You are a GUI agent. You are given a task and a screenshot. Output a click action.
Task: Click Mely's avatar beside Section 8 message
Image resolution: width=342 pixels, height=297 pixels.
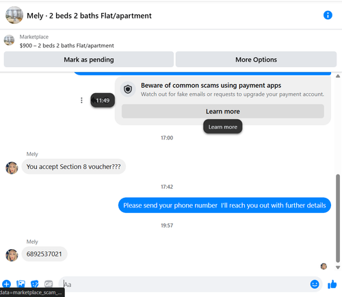point(12,168)
